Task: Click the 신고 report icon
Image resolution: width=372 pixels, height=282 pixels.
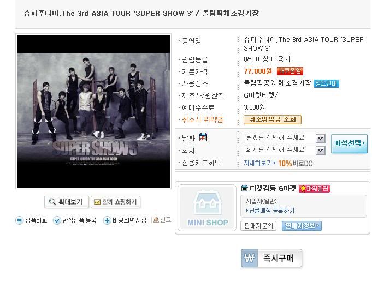Action: point(156,220)
